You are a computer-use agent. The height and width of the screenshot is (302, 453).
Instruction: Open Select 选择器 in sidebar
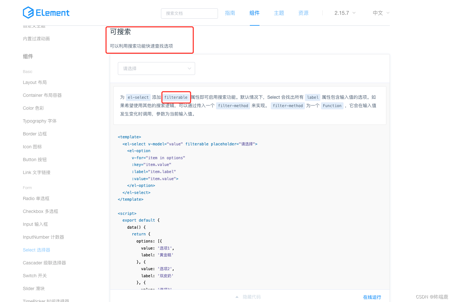tap(36, 250)
